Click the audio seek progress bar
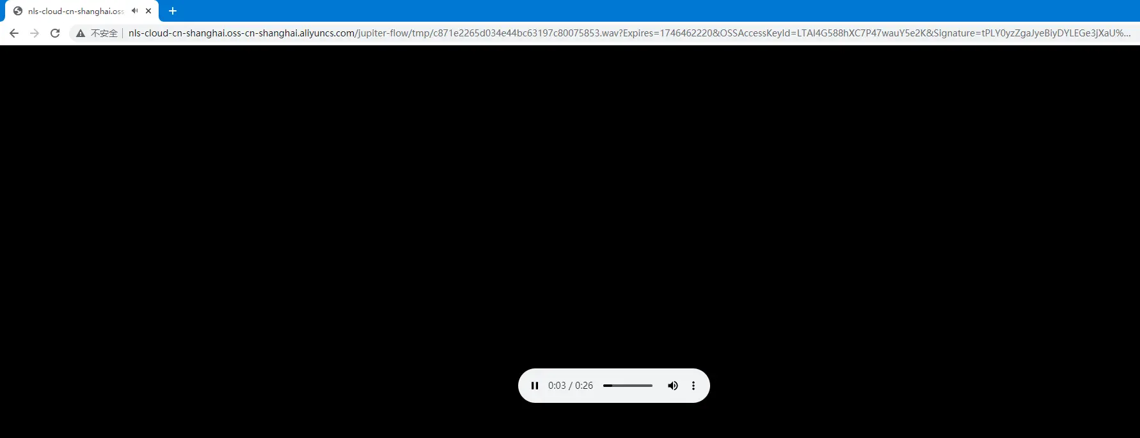Screen dimensions: 1140x438 click(628, 386)
